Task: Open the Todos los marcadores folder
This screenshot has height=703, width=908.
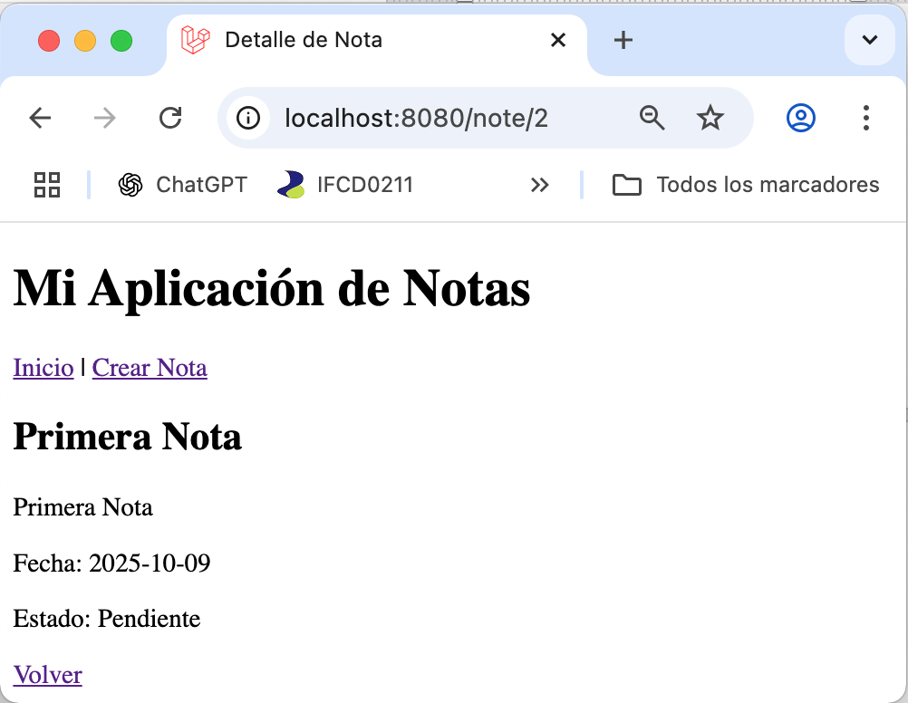Action: 746,185
